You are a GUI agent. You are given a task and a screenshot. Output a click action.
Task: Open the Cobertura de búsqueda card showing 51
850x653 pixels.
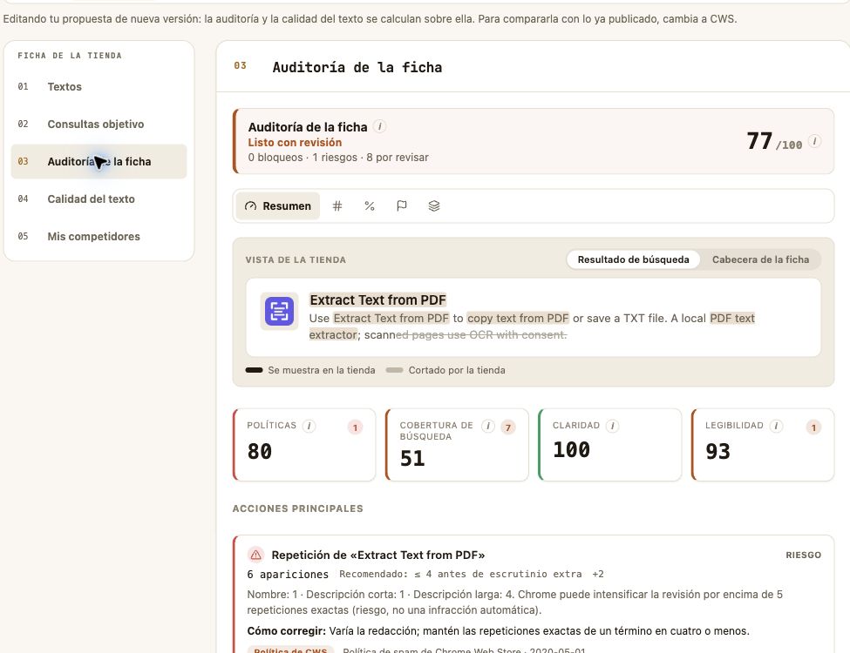coord(457,445)
